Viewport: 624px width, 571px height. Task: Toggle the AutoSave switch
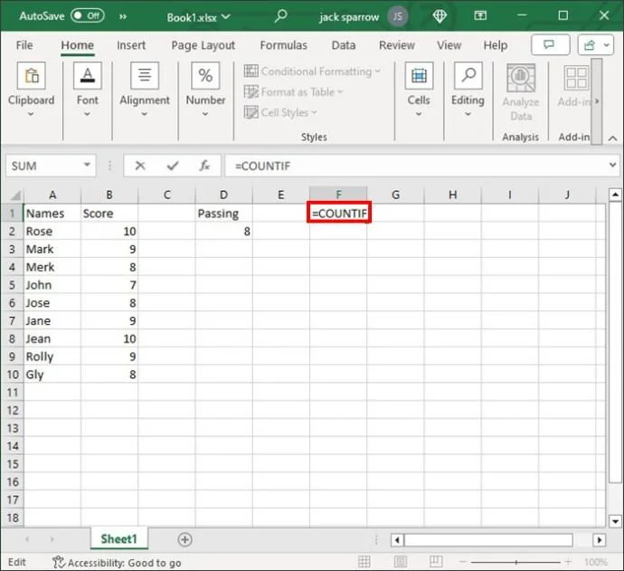click(87, 16)
